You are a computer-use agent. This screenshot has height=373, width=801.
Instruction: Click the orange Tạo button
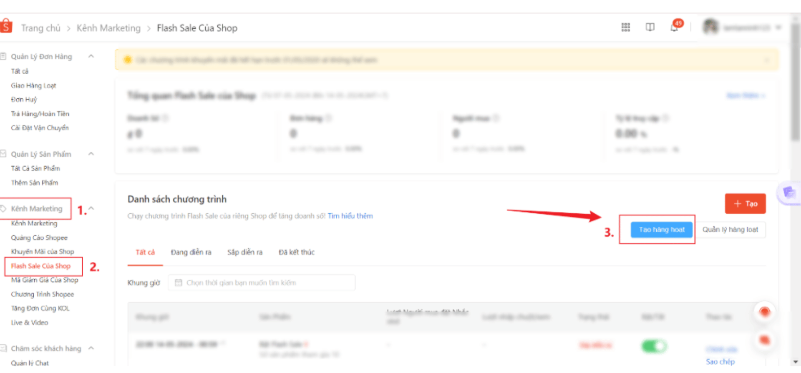tap(745, 204)
